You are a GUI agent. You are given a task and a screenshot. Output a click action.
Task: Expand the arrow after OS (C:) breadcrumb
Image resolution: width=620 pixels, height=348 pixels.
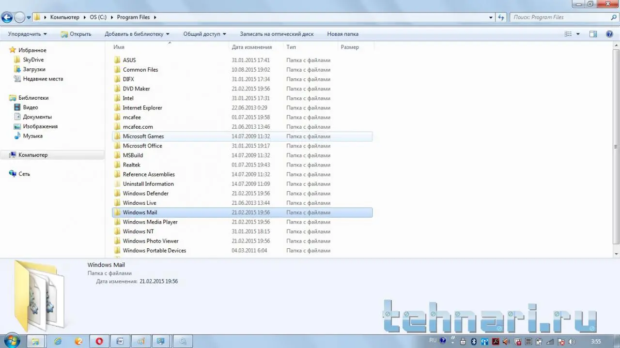(112, 17)
